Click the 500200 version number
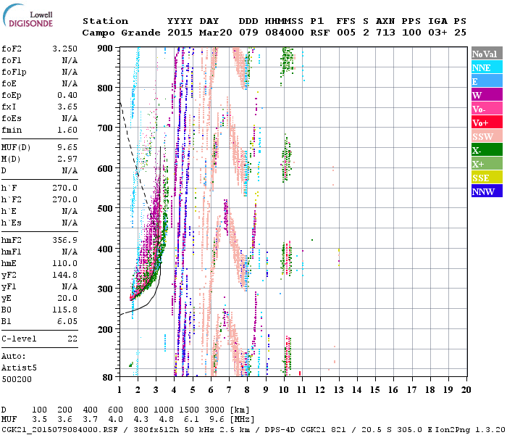507x435 pixels. tap(17, 379)
